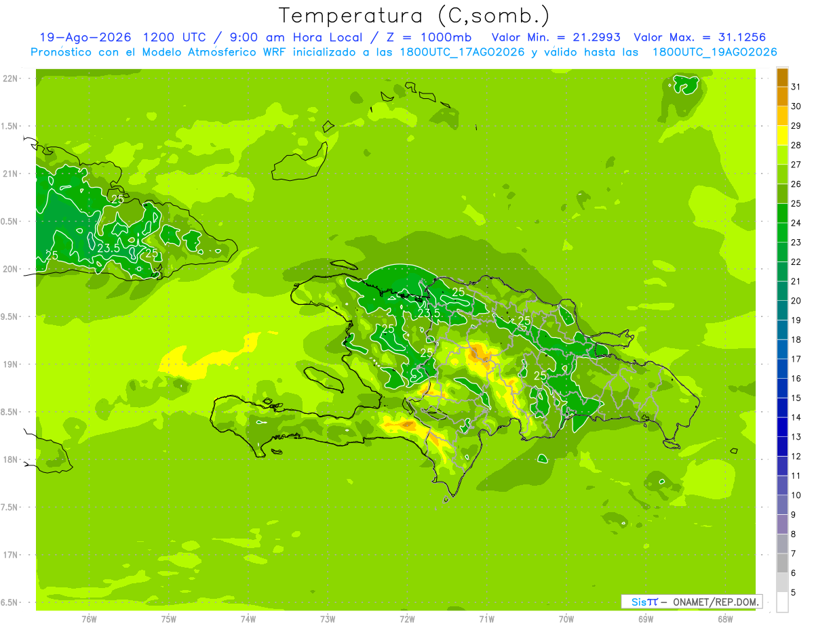Click 'Valor Max. = 31.1256' value

(x=699, y=38)
